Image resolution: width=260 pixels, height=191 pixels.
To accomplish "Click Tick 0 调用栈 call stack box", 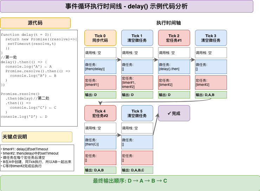I will click(100, 53).
